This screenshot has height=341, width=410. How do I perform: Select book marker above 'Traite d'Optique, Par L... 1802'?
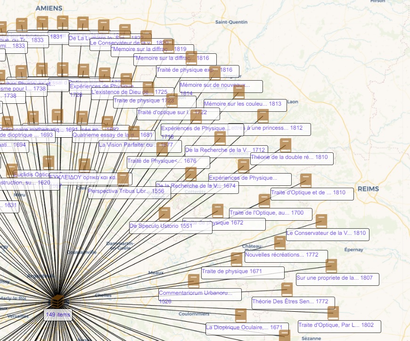tap(333, 313)
